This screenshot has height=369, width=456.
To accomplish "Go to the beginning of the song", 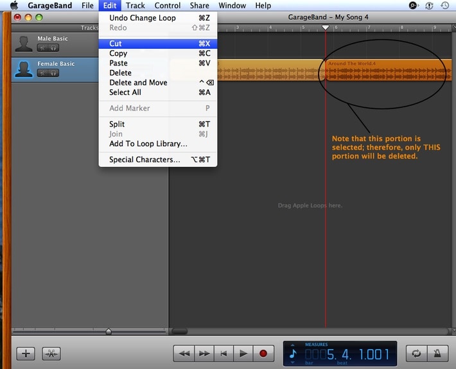I will click(x=224, y=354).
